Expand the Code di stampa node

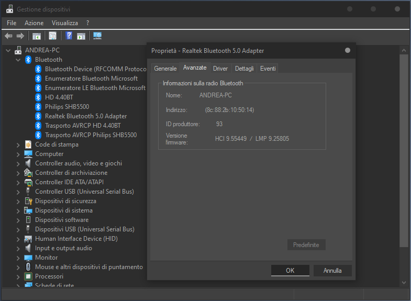(18, 144)
